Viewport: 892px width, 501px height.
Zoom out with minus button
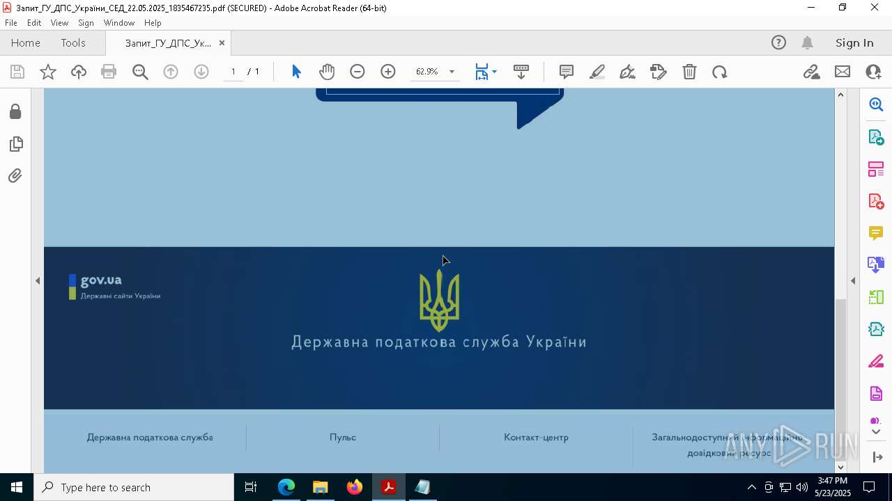357,72
